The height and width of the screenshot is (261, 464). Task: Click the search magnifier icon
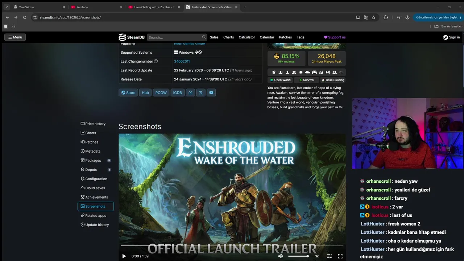(204, 37)
